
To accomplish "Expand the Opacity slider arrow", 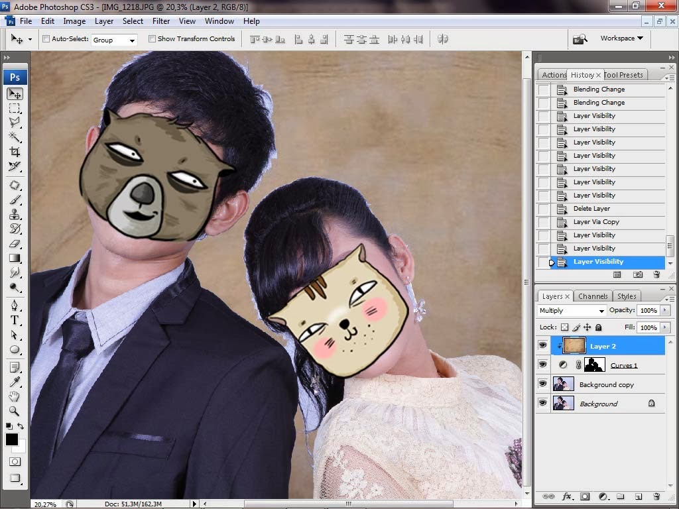I will pos(664,310).
